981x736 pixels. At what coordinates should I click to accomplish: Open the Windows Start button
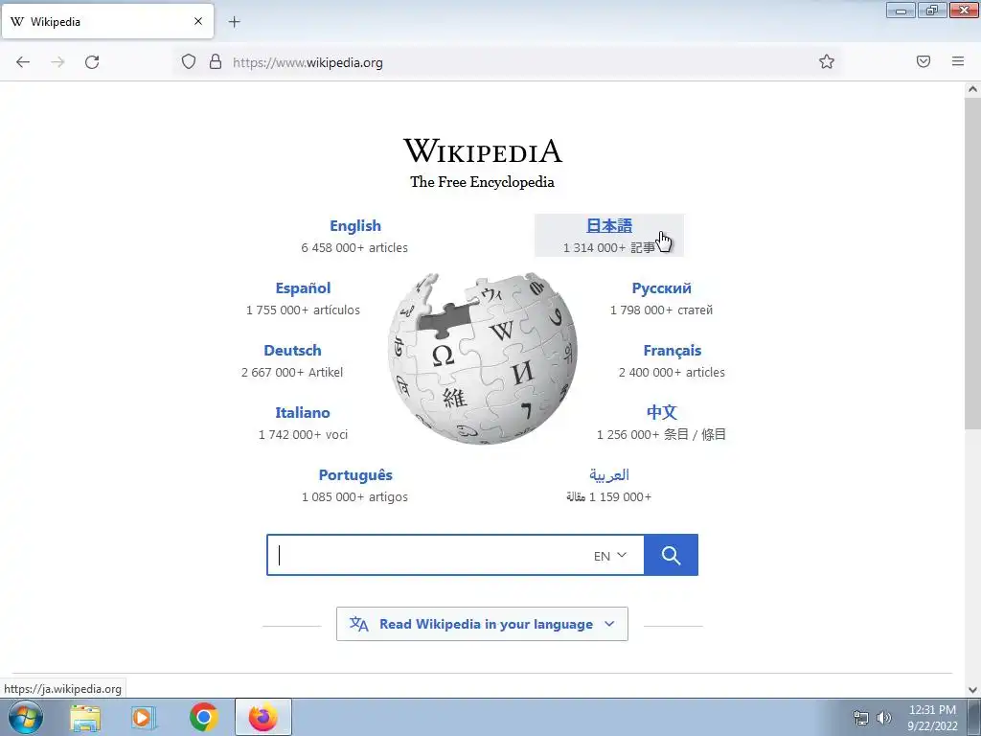[25, 717]
